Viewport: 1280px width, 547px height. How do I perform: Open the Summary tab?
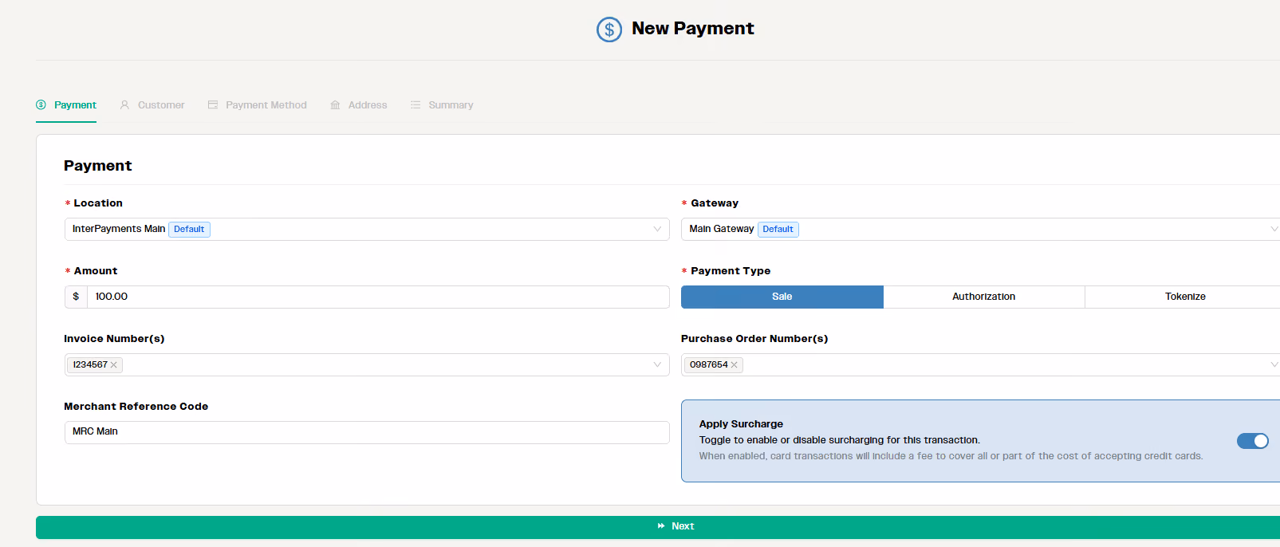point(442,105)
